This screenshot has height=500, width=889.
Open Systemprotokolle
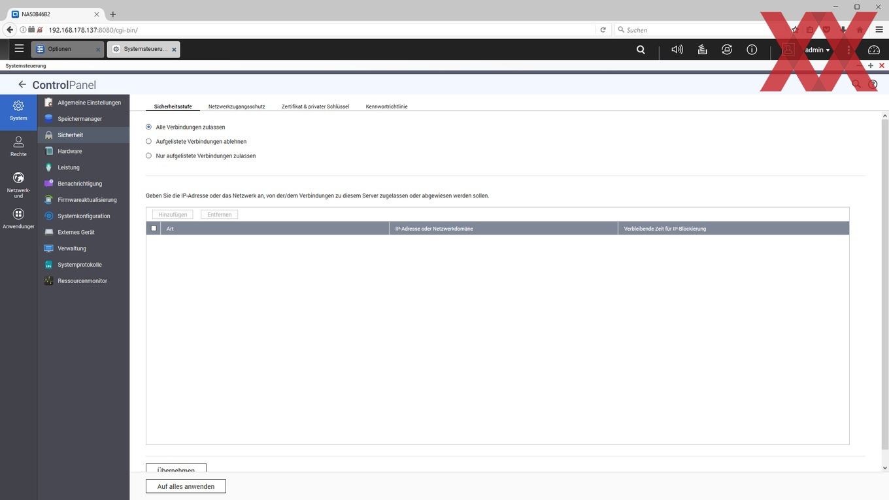click(x=84, y=265)
